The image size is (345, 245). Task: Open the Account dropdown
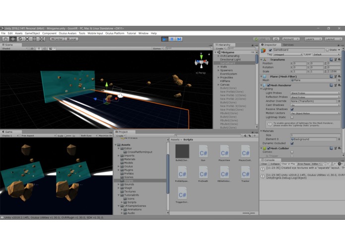pos(291,39)
